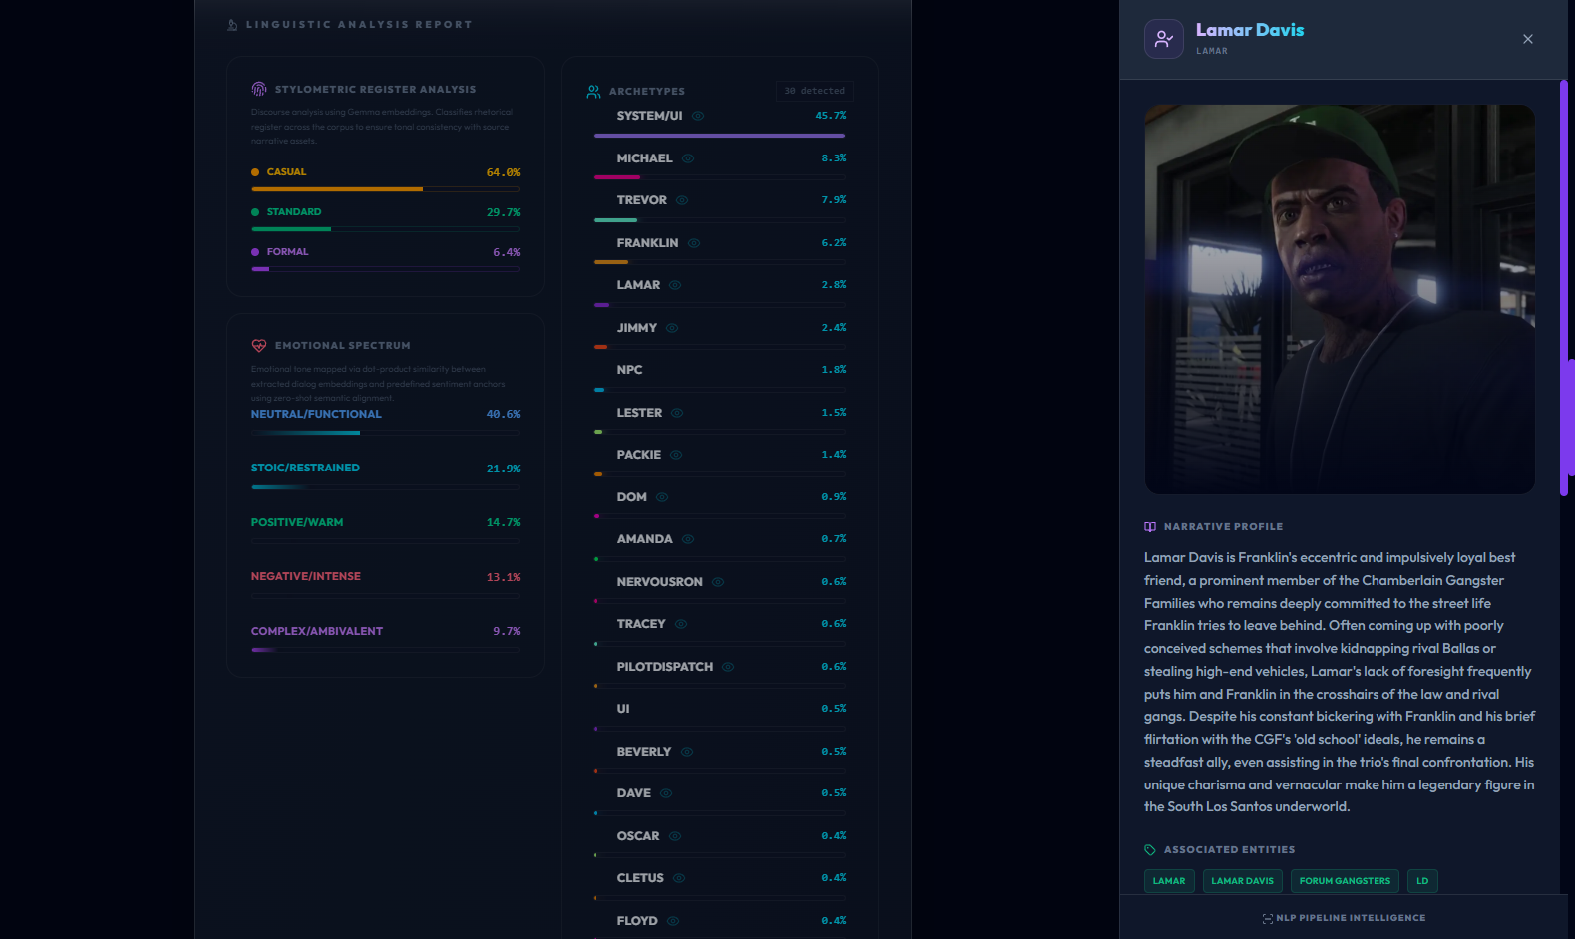Click the SYSTEM/UI 45.7% value
Viewport: 1575px width, 939px height.
[x=830, y=116]
